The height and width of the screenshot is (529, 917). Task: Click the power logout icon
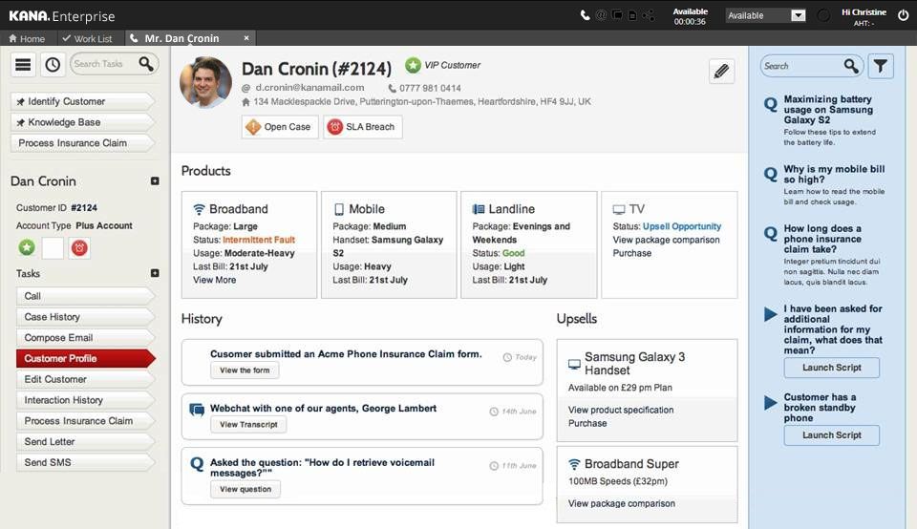[903, 16]
